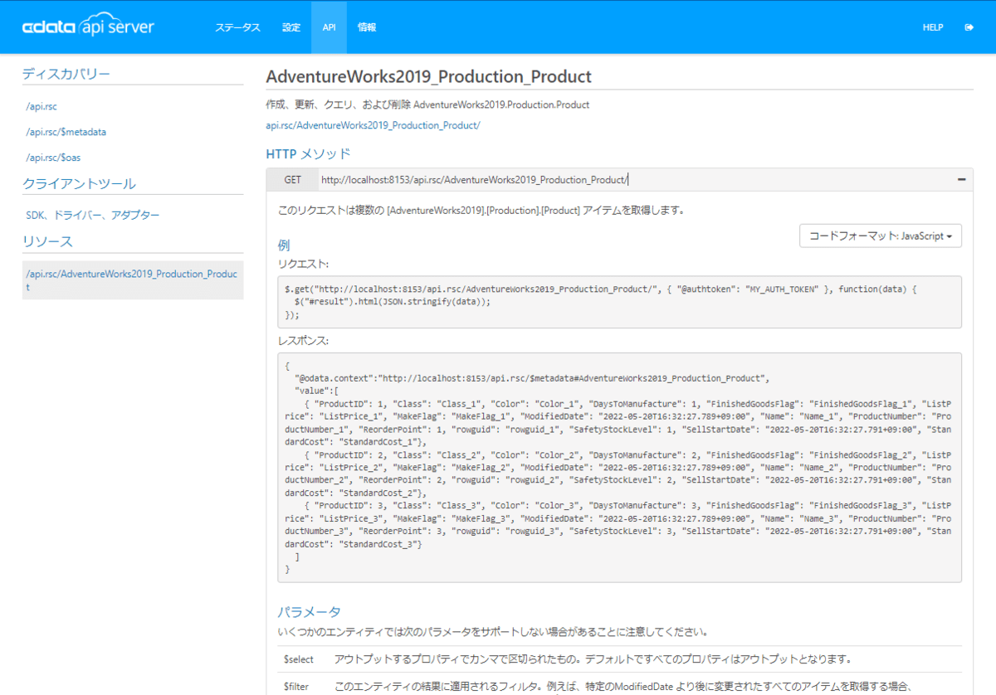Click the レスポンス: label
The height and width of the screenshot is (695, 996).
[303, 340]
